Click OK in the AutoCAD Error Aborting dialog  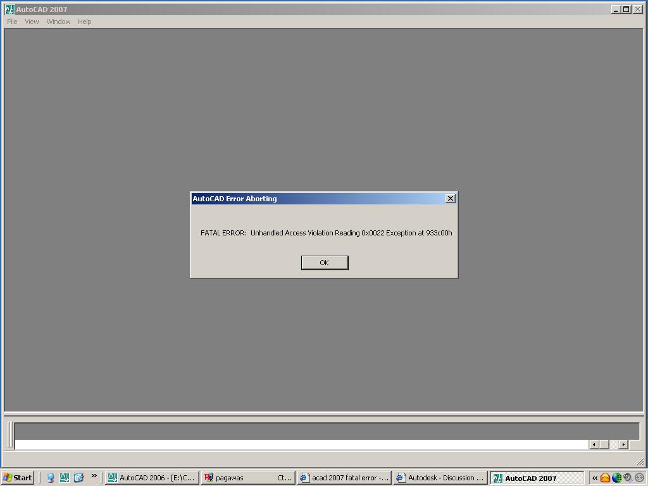(x=325, y=263)
